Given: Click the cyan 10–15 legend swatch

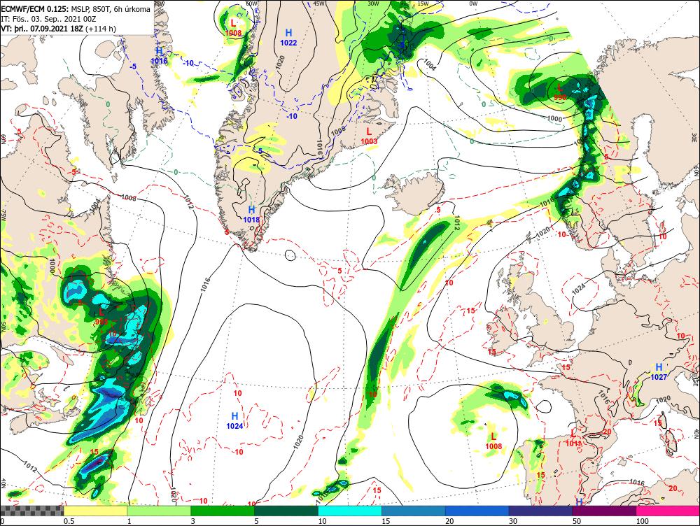Looking at the screenshot, I should tap(350, 511).
